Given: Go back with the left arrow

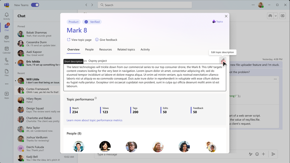Looking at the screenshot, I should pos(86,5).
